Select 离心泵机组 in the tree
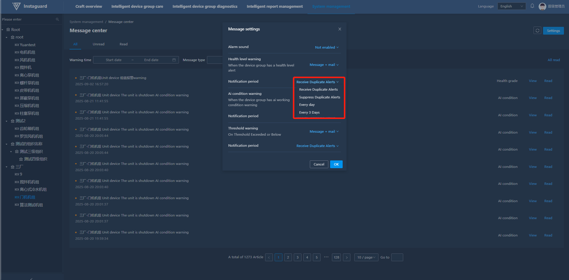 click(30, 75)
